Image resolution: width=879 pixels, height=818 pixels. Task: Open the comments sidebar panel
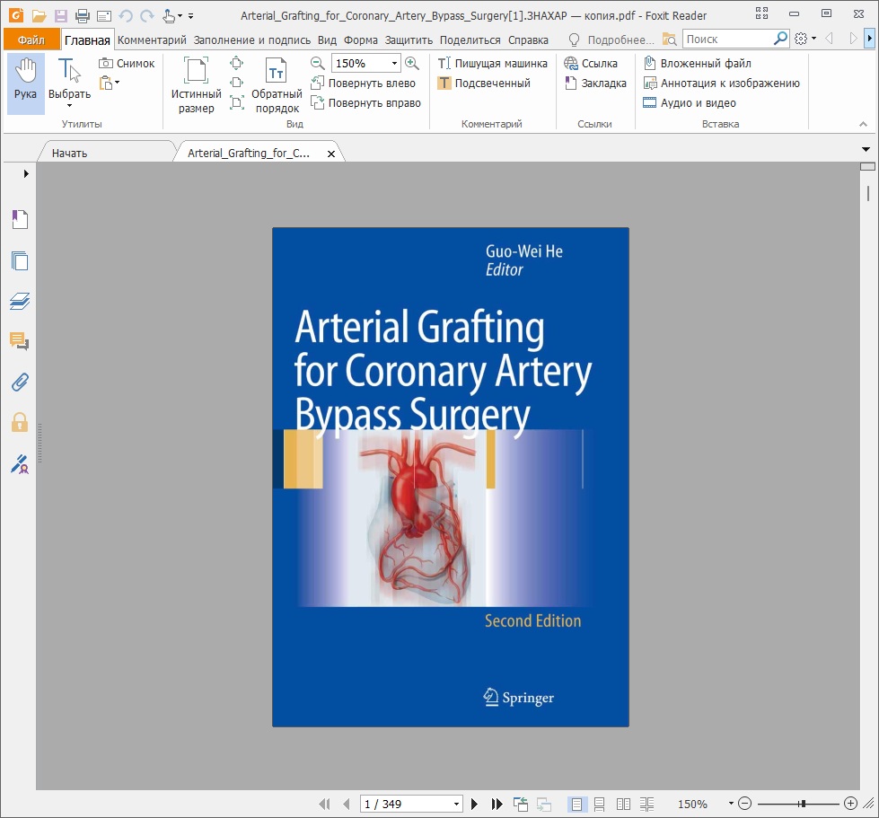click(20, 341)
